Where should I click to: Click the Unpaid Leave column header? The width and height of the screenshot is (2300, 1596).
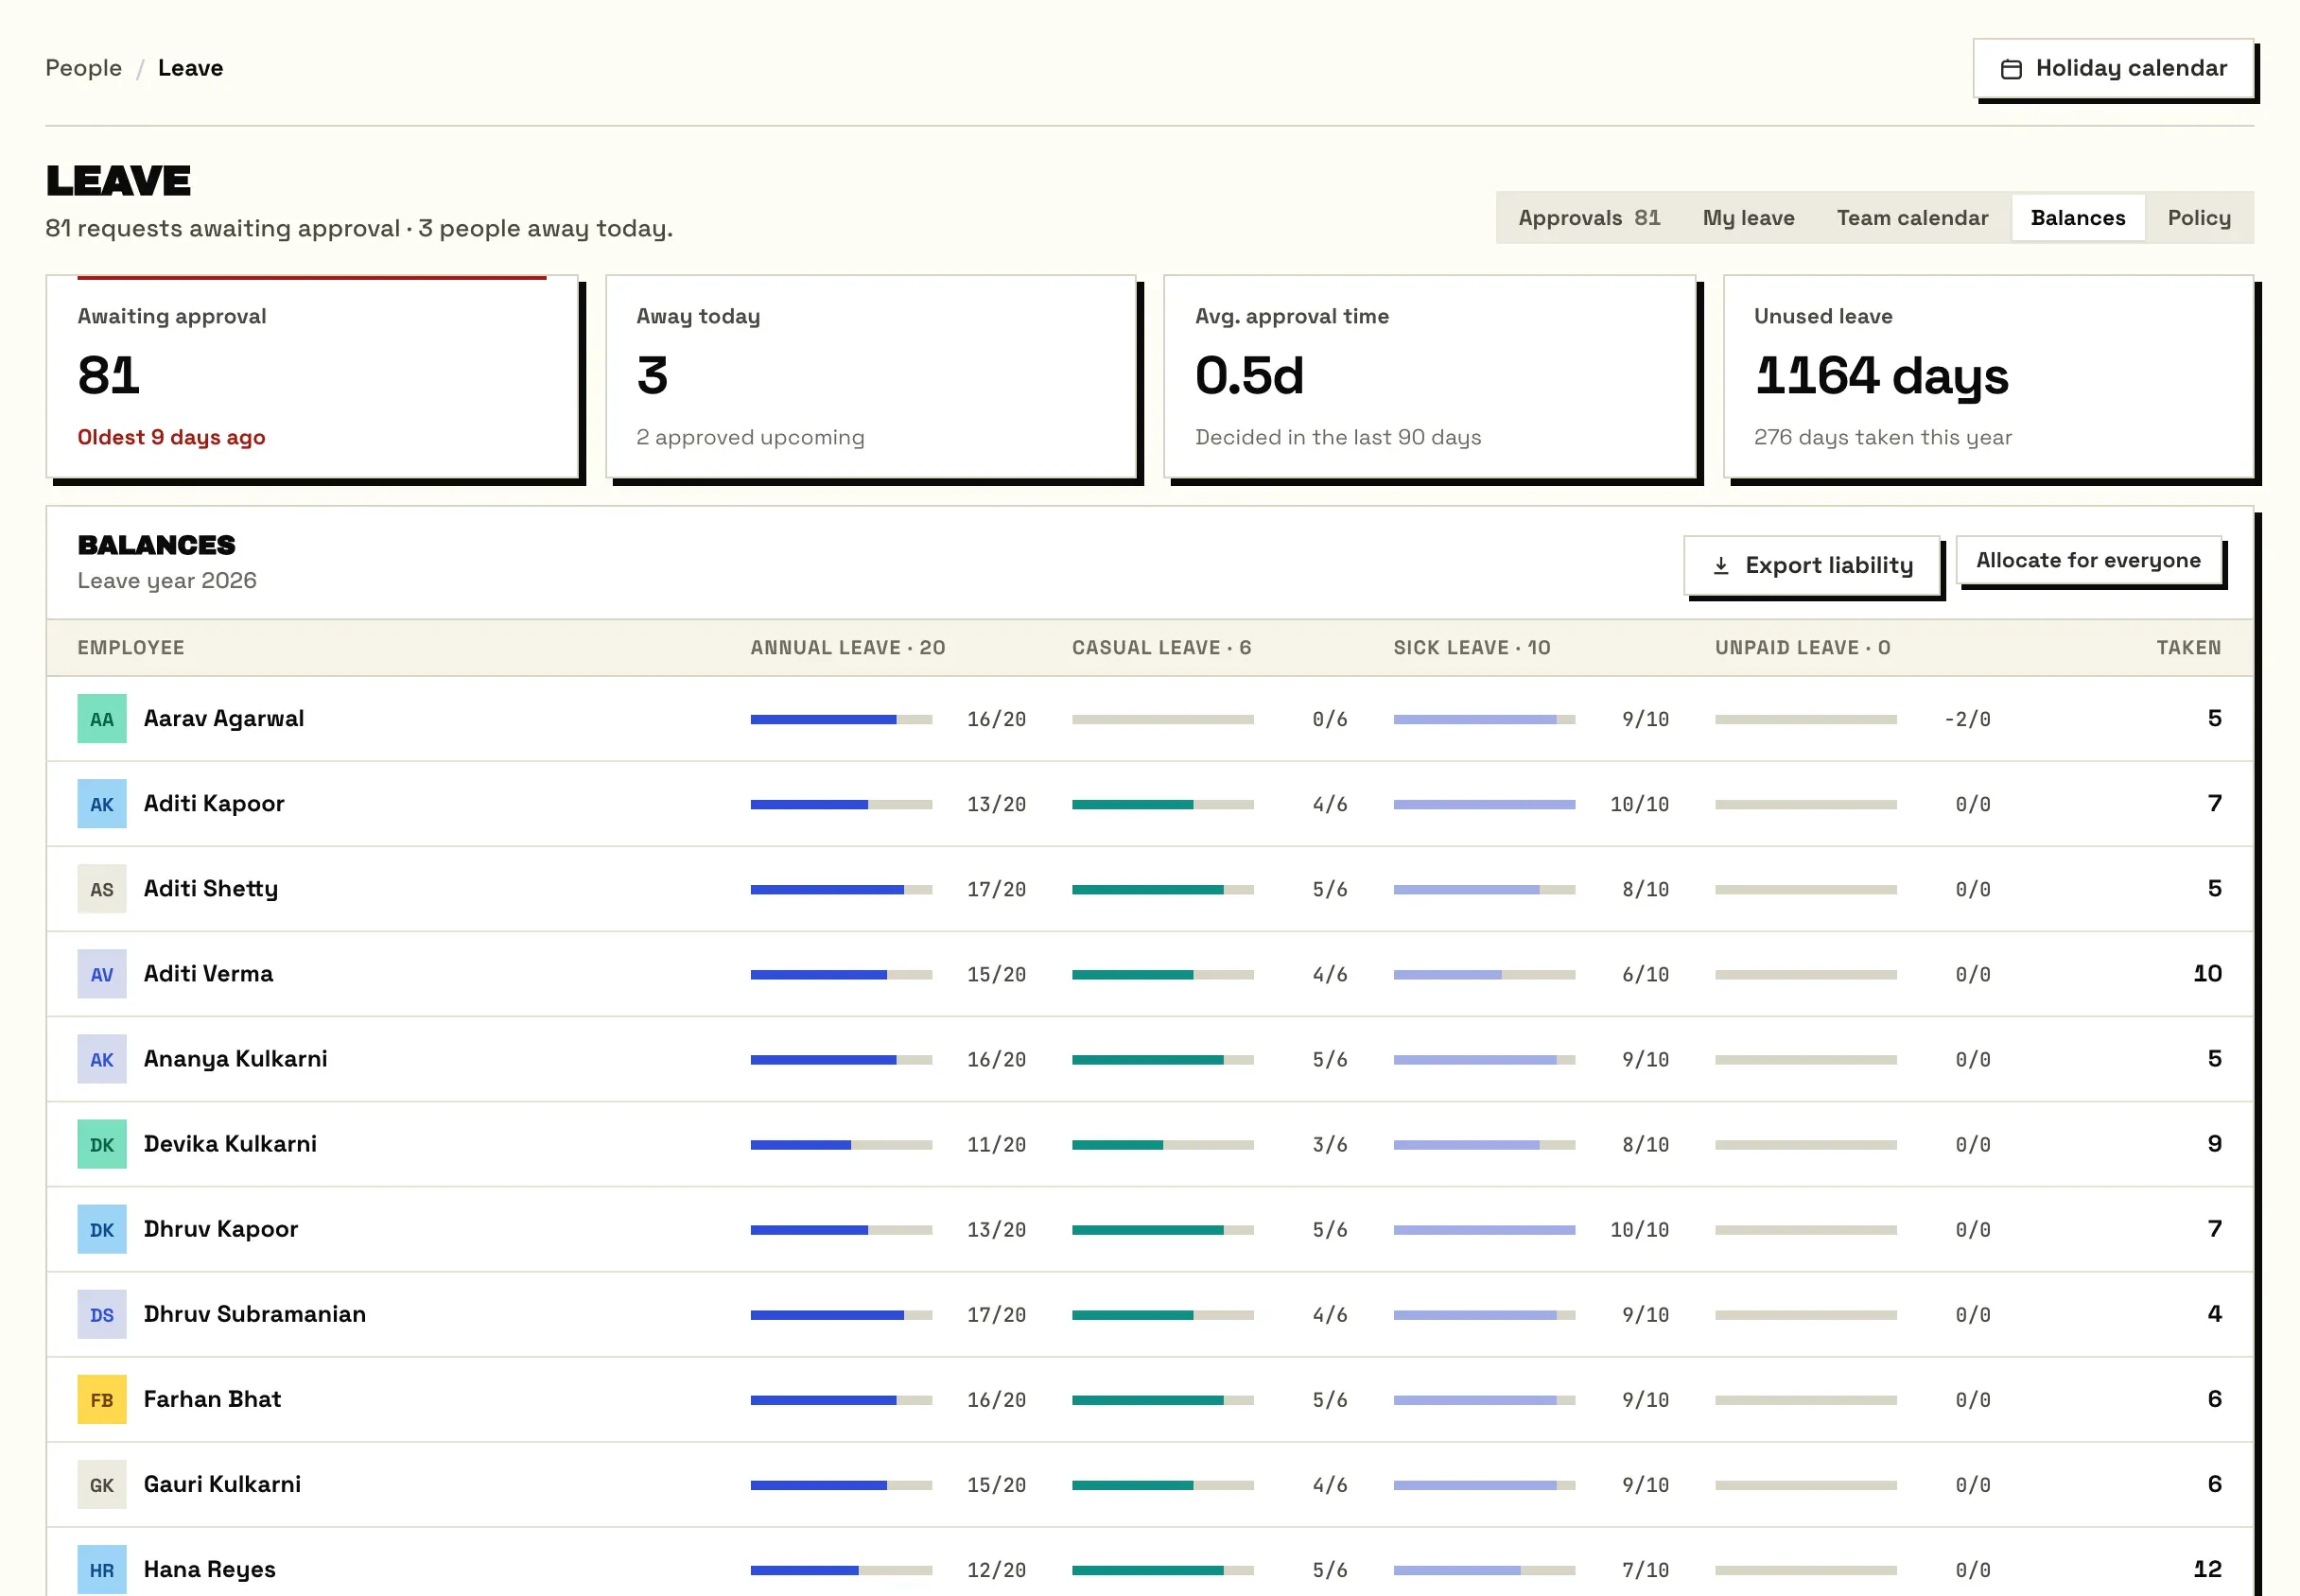(1802, 648)
